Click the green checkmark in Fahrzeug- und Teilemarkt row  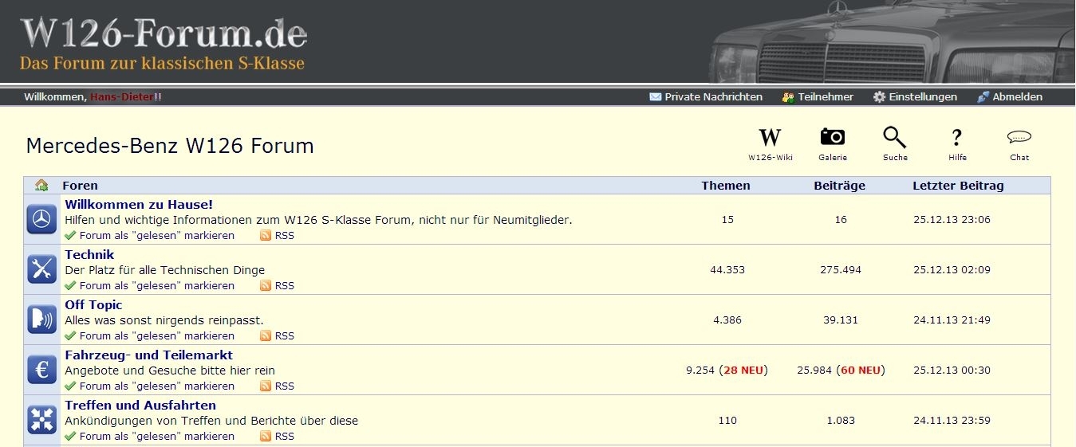(x=70, y=386)
